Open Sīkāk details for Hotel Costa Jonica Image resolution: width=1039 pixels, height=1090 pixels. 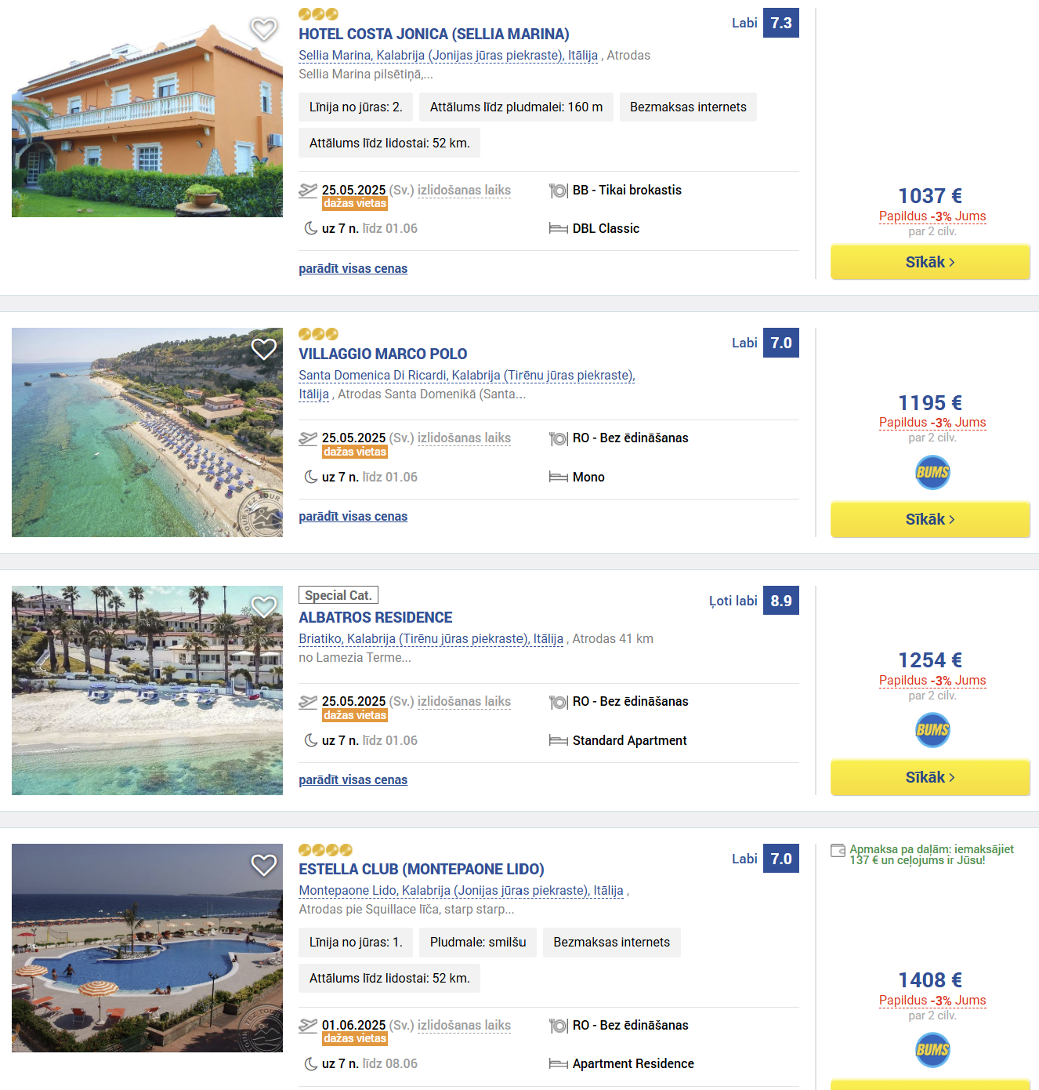point(930,262)
